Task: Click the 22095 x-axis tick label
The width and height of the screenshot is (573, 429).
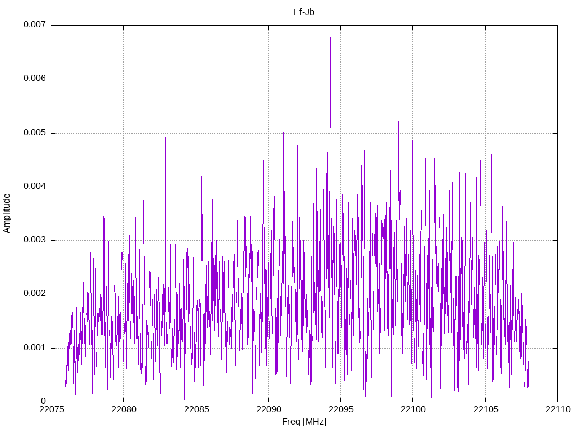Action: 341,409
